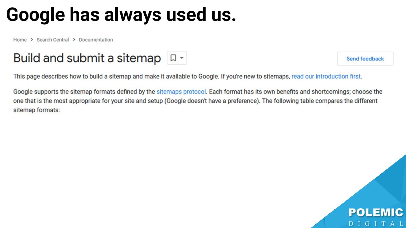The width and height of the screenshot is (406, 228).
Task: Click the 'sitemap formats:' text ending the paragraph
Action: click(x=37, y=110)
